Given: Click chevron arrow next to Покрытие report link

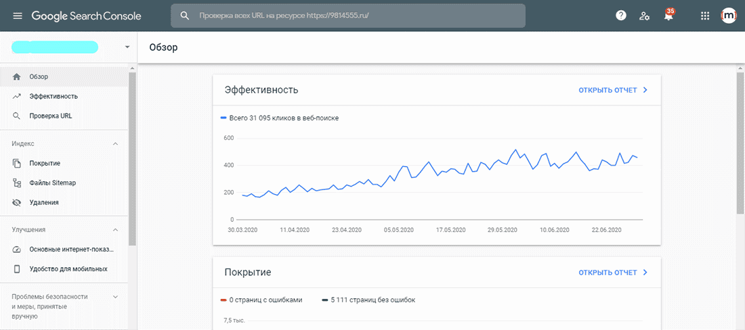Looking at the screenshot, I should (x=645, y=273).
